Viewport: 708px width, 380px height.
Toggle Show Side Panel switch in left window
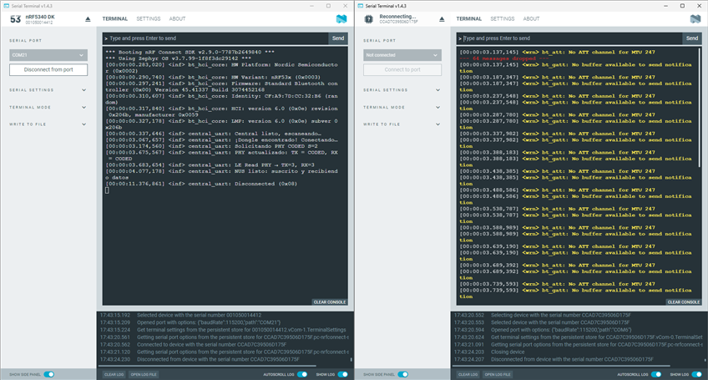pyautogui.click(x=48, y=374)
